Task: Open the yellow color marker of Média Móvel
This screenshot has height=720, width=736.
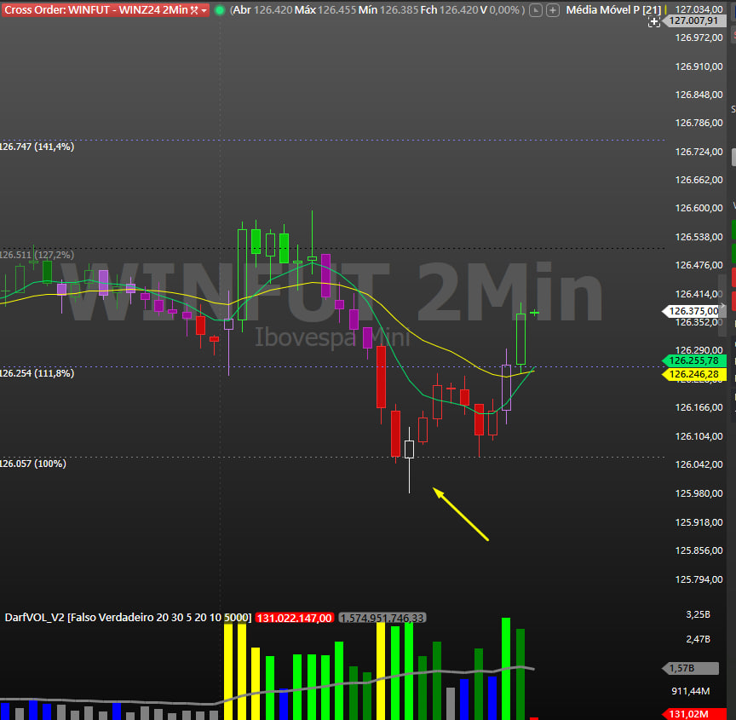Action: point(665,10)
